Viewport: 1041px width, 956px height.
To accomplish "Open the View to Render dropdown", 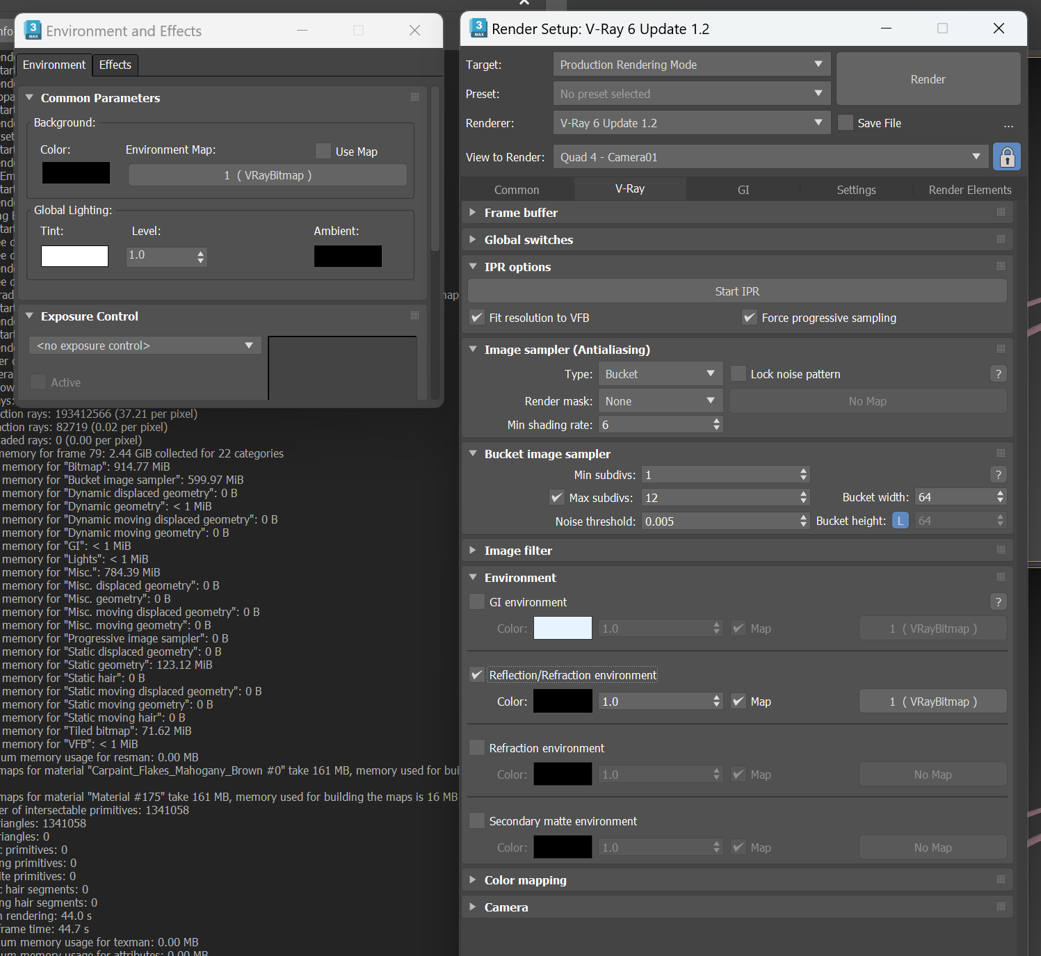I will 770,157.
